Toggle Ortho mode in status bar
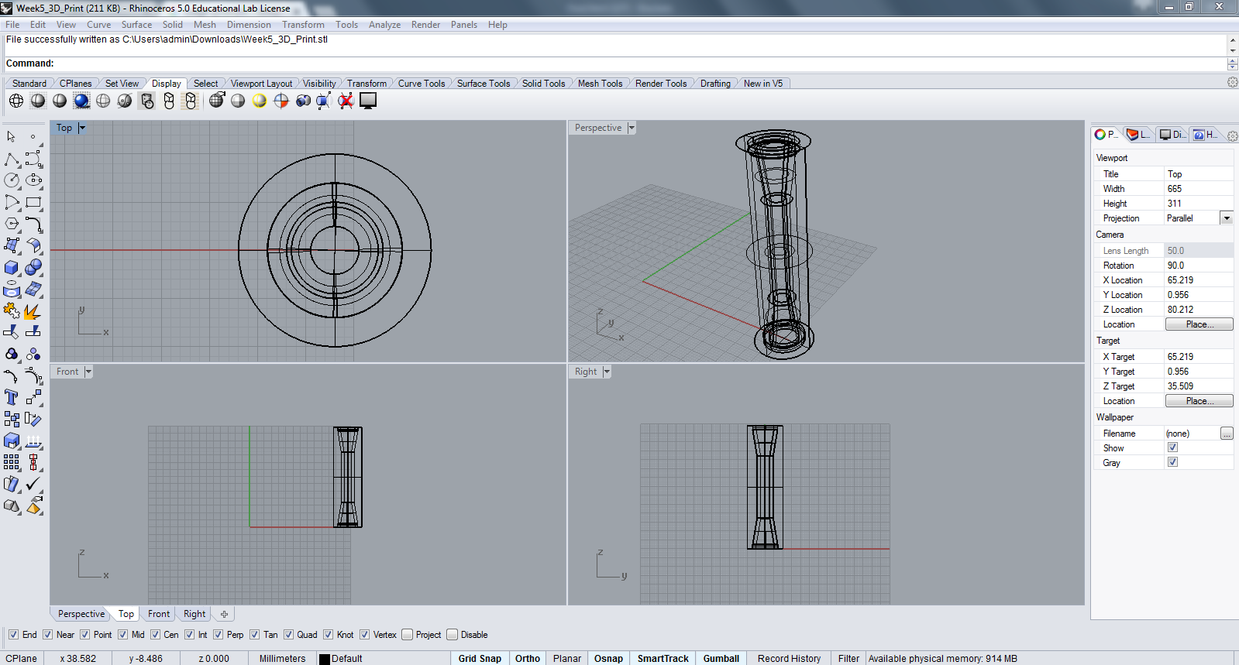Viewport: 1239px width, 665px height. coord(528,659)
